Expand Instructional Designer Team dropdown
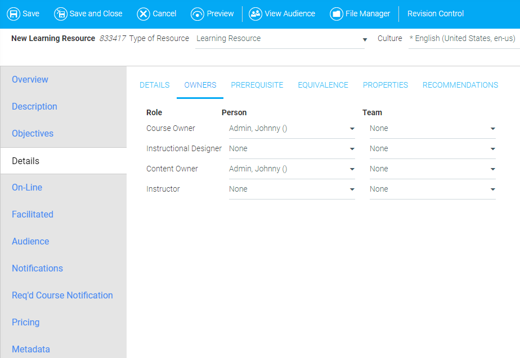Image resolution: width=520 pixels, height=358 pixels. [432, 149]
